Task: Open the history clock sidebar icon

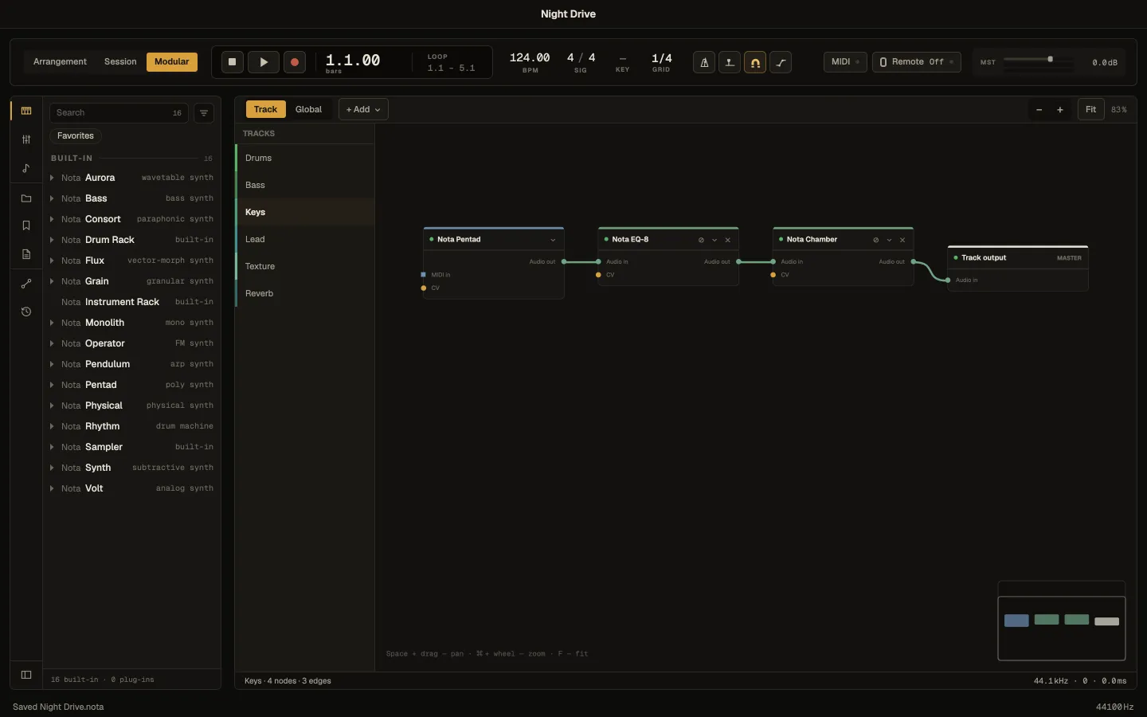Action: tap(26, 311)
